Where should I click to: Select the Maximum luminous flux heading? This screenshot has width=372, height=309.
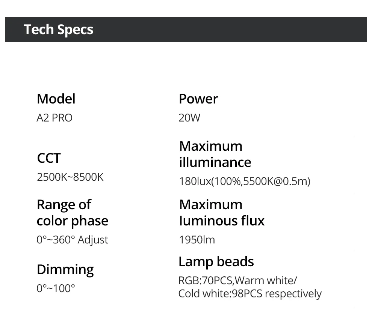point(222,213)
